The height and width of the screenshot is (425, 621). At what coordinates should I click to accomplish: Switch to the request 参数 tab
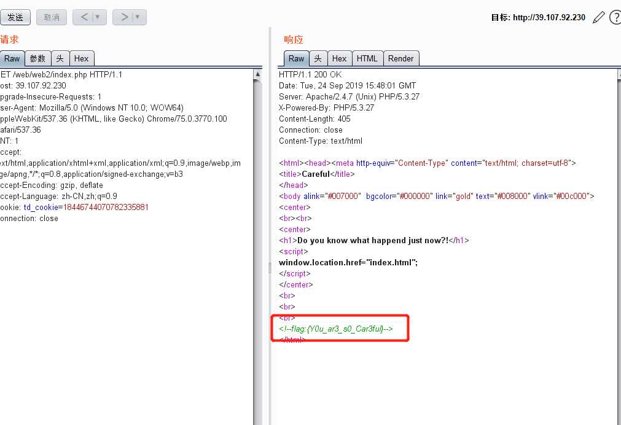[38, 58]
